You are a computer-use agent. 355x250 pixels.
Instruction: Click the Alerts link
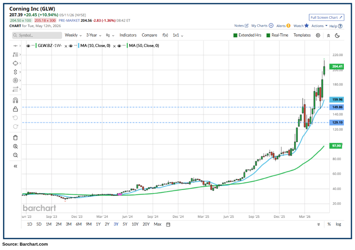[x=281, y=26]
